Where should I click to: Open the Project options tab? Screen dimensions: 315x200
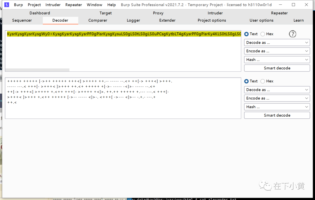pyautogui.click(x=212, y=20)
